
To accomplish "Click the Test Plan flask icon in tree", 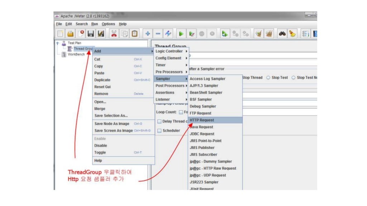I will pos(64,43).
